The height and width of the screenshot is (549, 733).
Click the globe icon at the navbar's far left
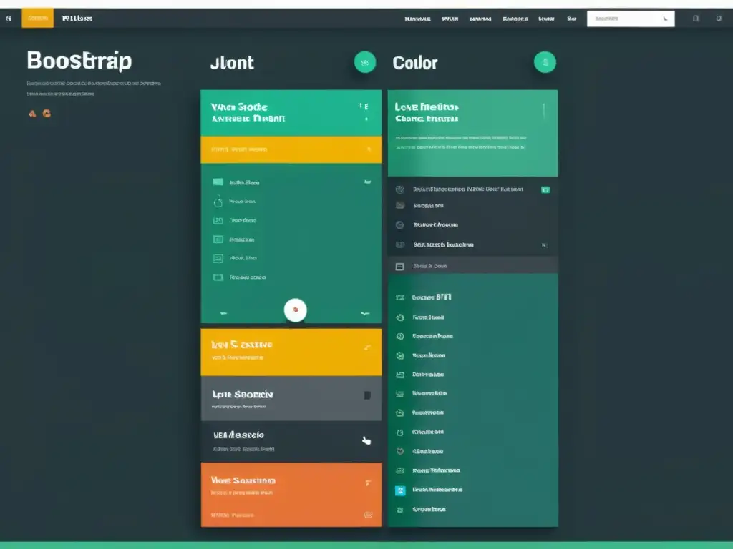click(9, 19)
